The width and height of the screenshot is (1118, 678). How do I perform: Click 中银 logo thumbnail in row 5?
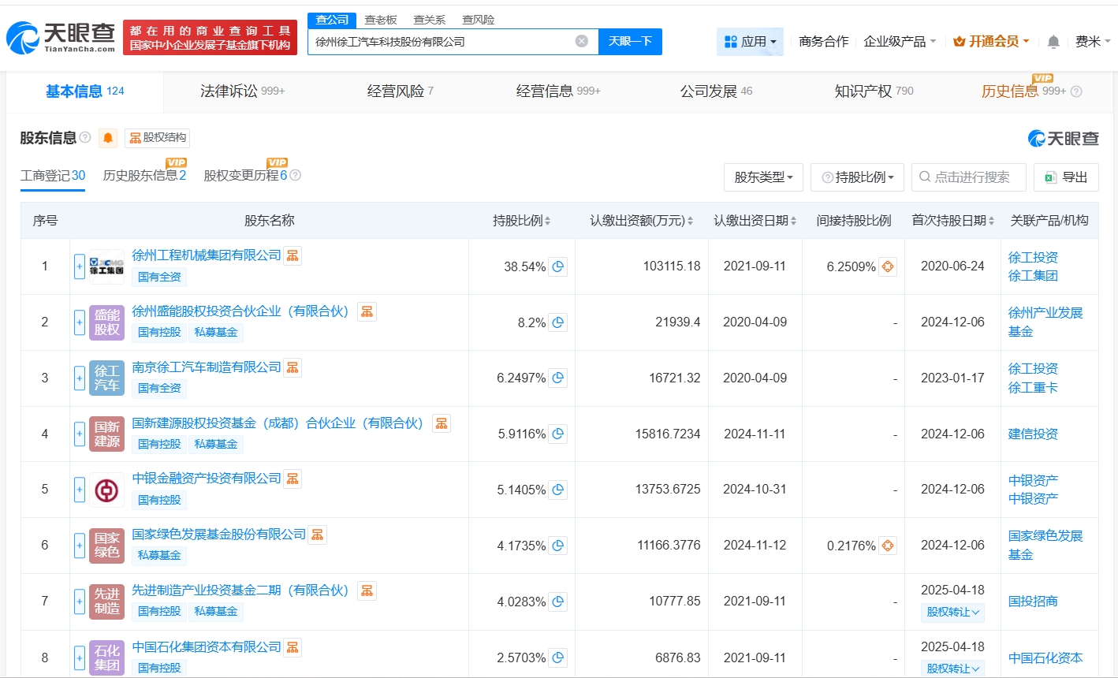[106, 490]
